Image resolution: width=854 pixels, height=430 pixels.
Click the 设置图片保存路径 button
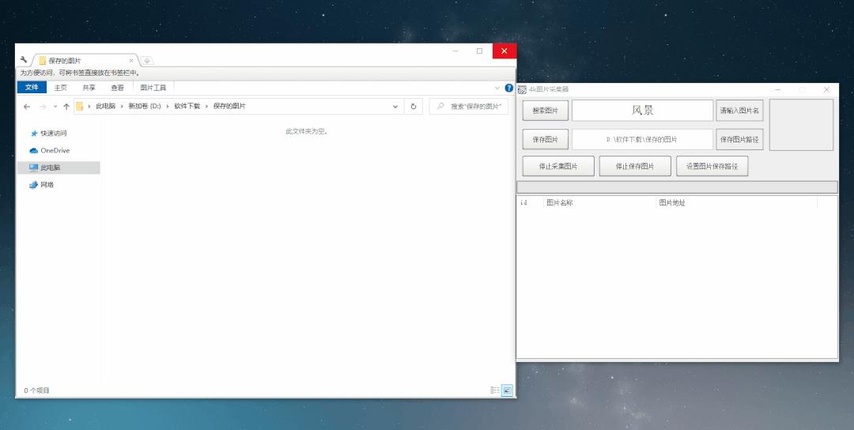click(x=712, y=166)
